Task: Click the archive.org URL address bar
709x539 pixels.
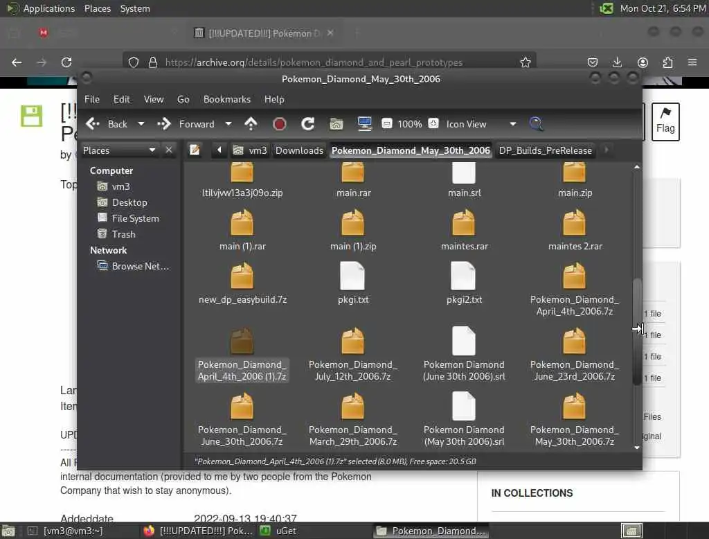Action: click(x=329, y=62)
